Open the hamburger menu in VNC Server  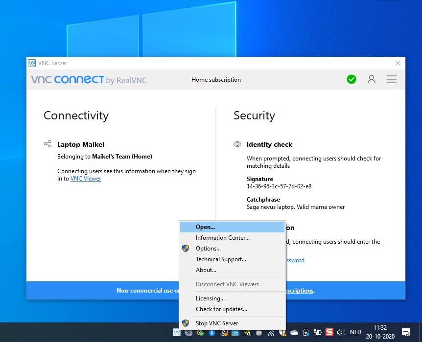pyautogui.click(x=392, y=79)
